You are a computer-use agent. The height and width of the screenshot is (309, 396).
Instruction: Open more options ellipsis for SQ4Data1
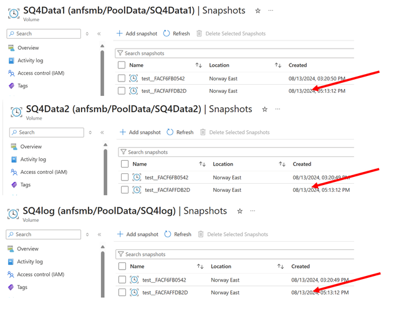[271, 11]
